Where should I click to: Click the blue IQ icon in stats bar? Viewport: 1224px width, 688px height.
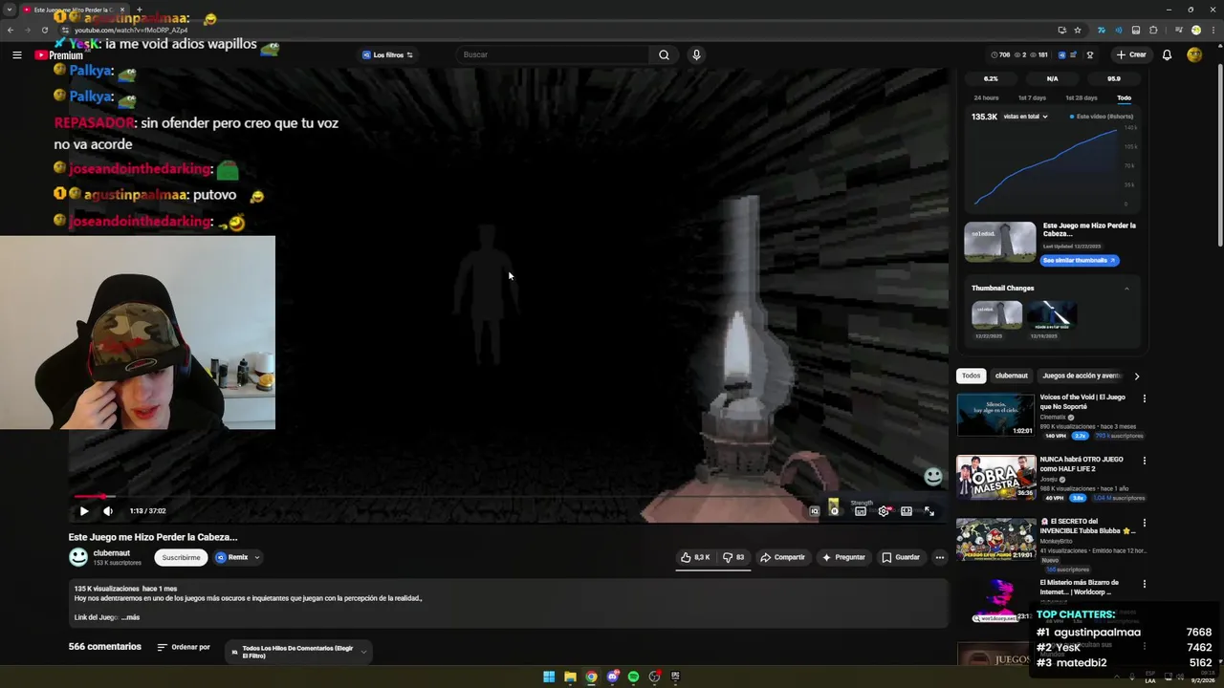click(x=1062, y=55)
